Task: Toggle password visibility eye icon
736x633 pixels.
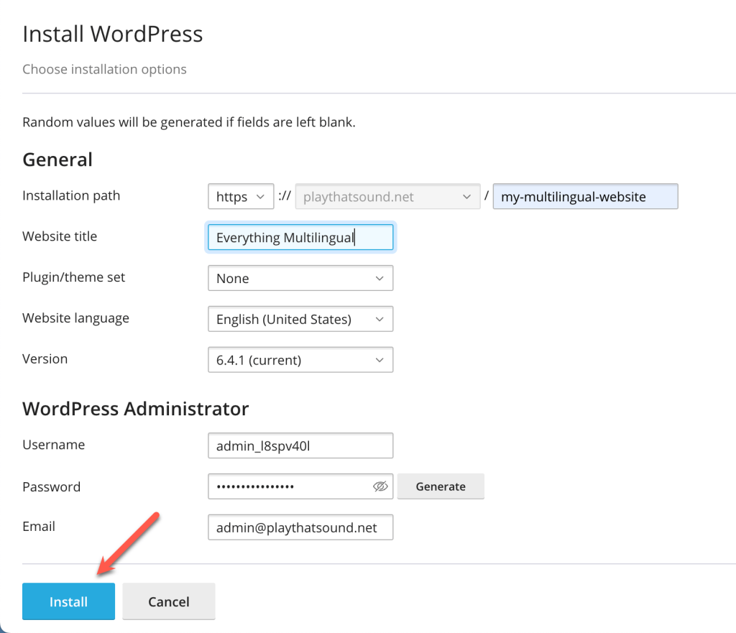Action: (x=380, y=486)
